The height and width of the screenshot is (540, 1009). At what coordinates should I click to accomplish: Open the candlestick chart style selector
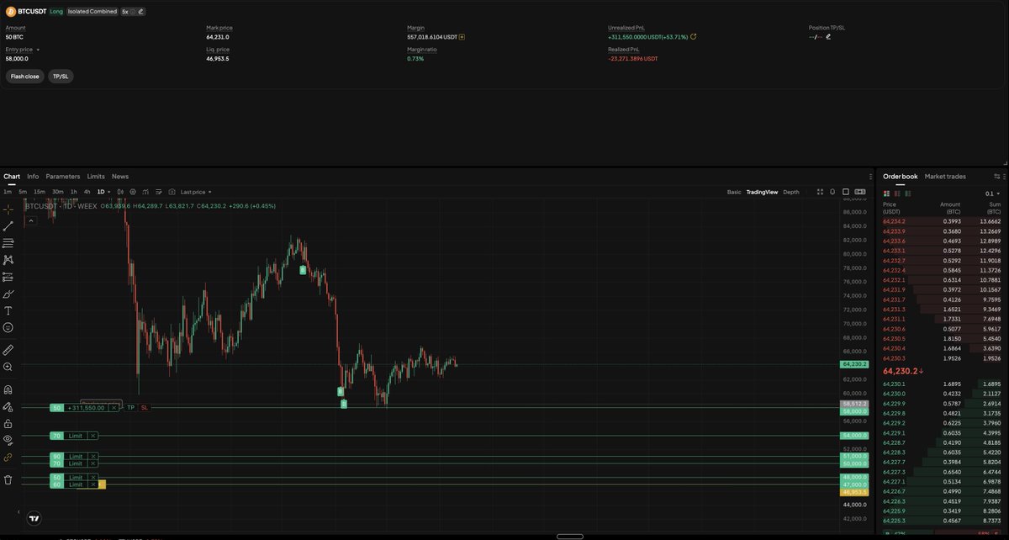point(120,192)
